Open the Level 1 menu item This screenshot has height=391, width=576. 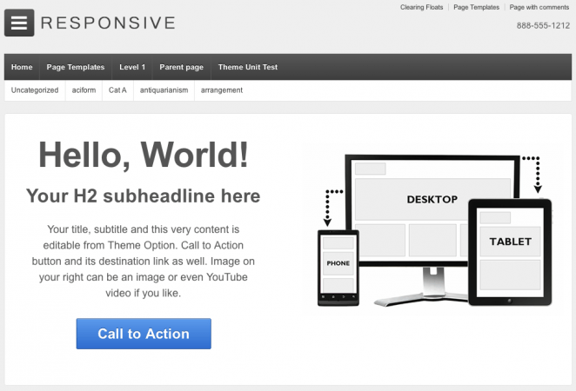click(132, 67)
